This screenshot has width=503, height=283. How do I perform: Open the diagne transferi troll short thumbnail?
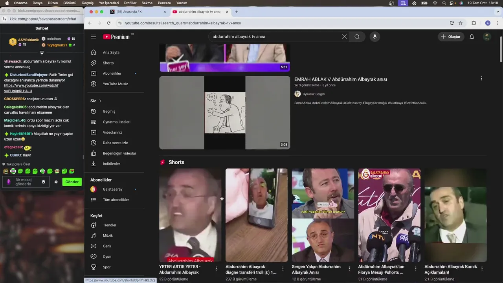coord(256,215)
